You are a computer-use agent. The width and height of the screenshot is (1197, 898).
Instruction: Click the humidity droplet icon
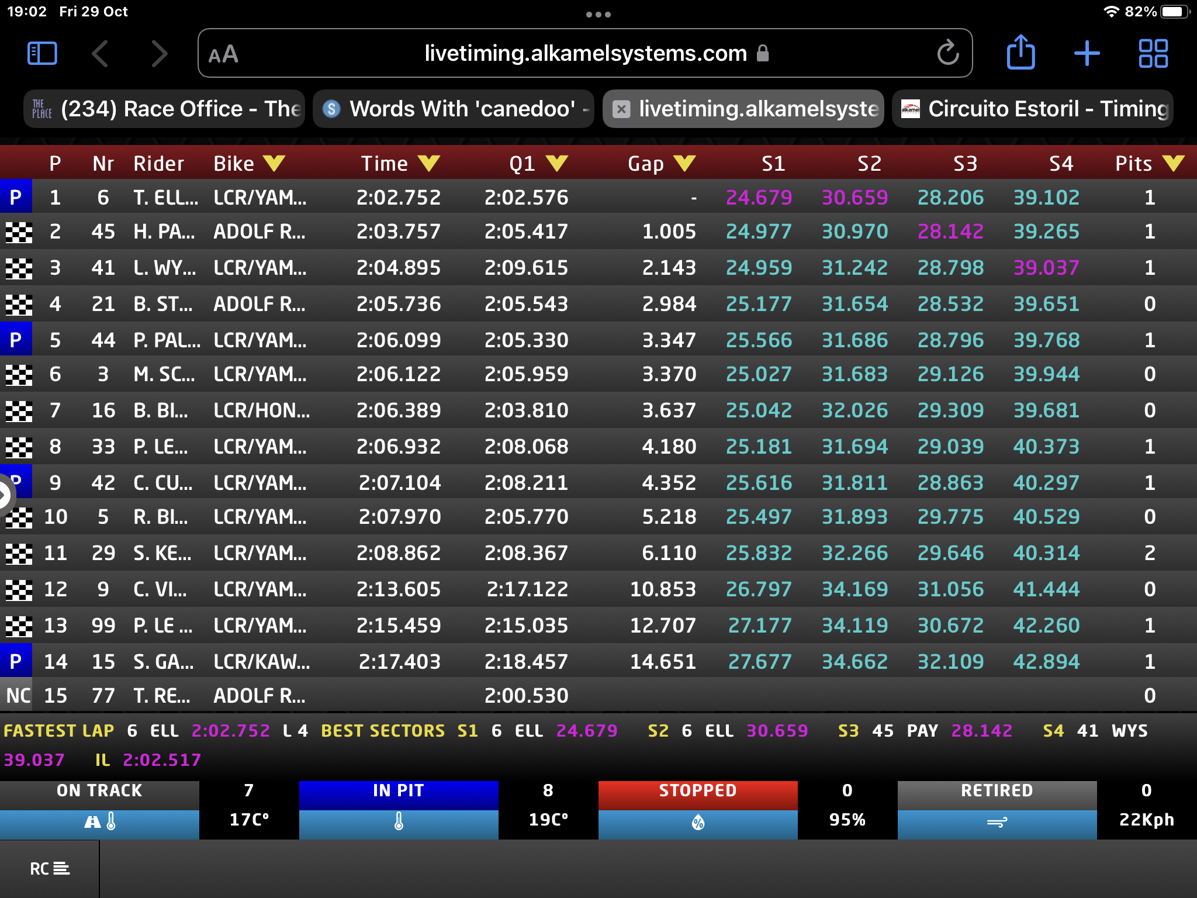tap(698, 823)
